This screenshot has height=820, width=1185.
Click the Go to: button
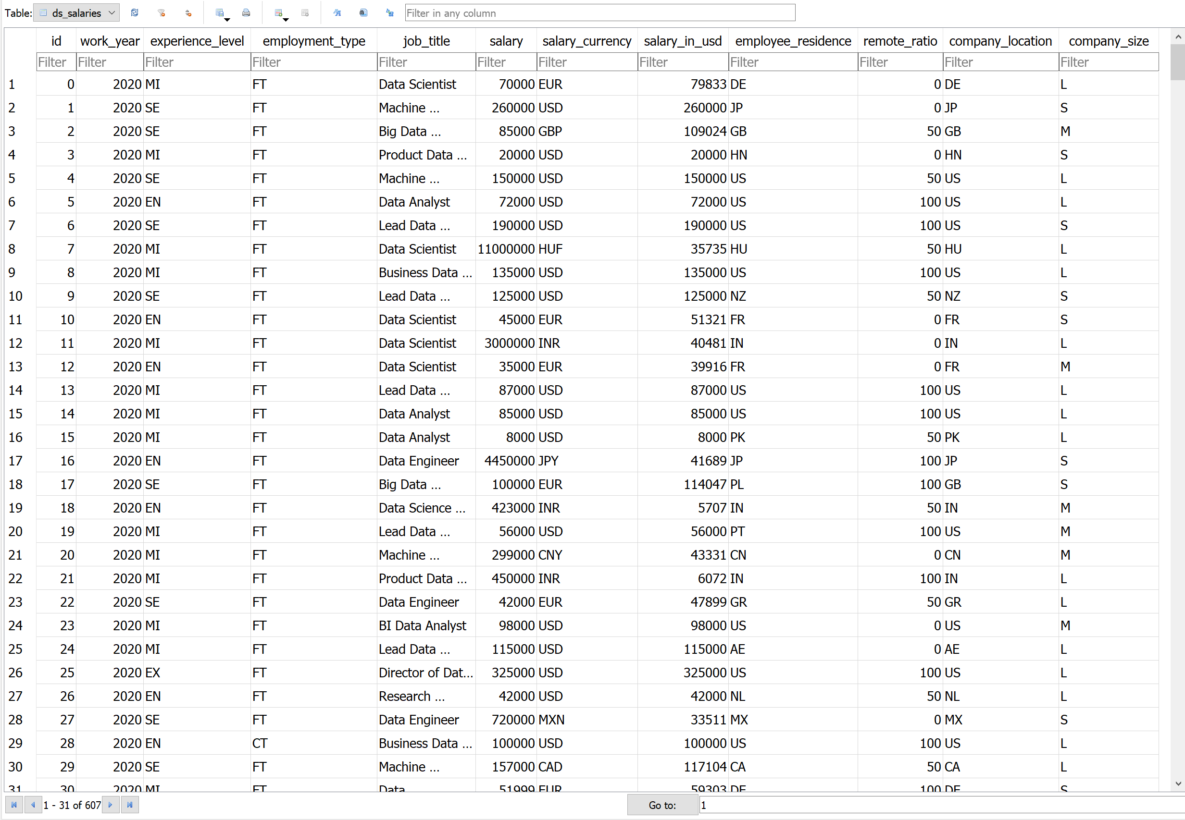(662, 805)
